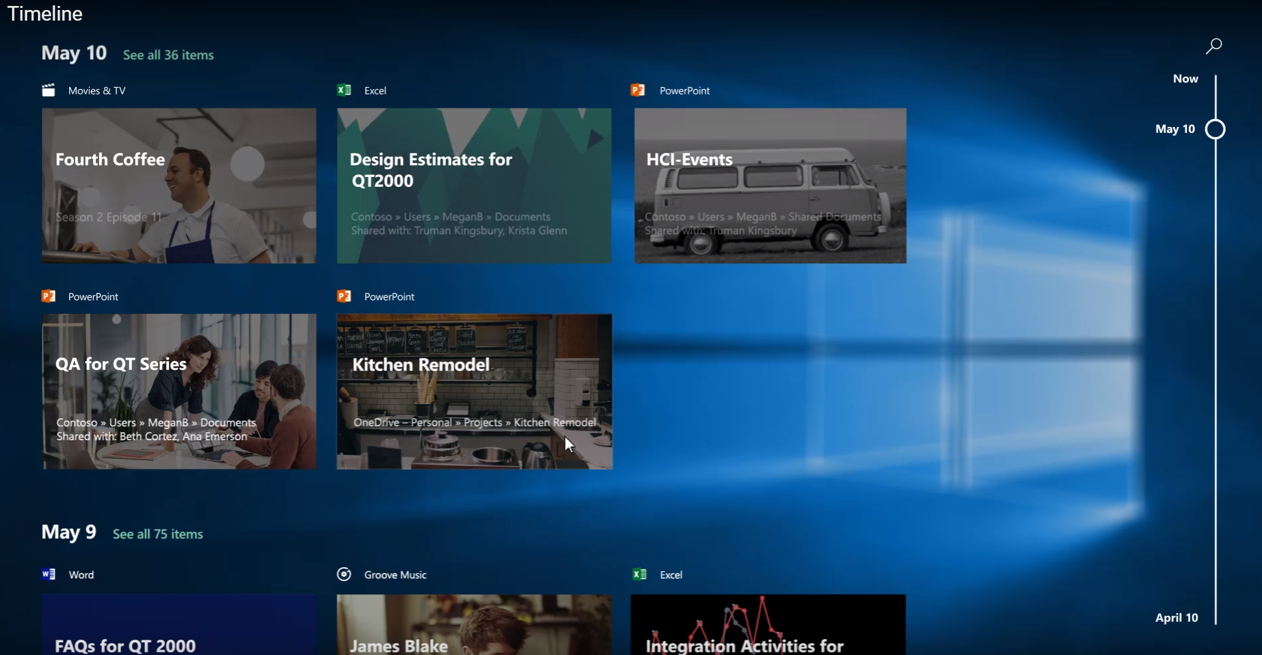Click the PowerPoint icon above Kitchen Remodel
The height and width of the screenshot is (655, 1262).
click(x=344, y=297)
